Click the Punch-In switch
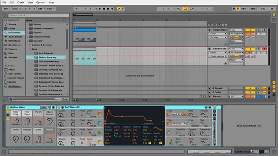 [179, 9]
